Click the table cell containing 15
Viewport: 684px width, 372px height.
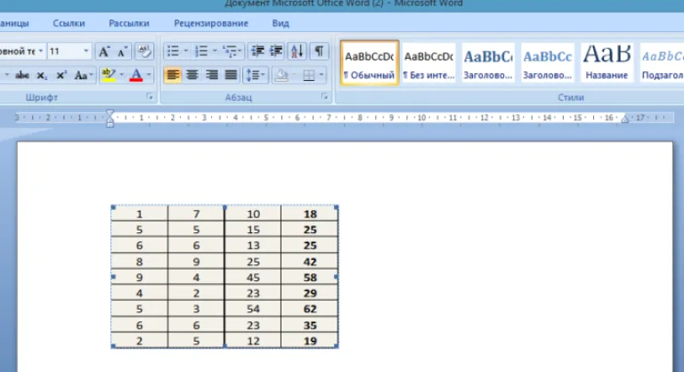(253, 230)
